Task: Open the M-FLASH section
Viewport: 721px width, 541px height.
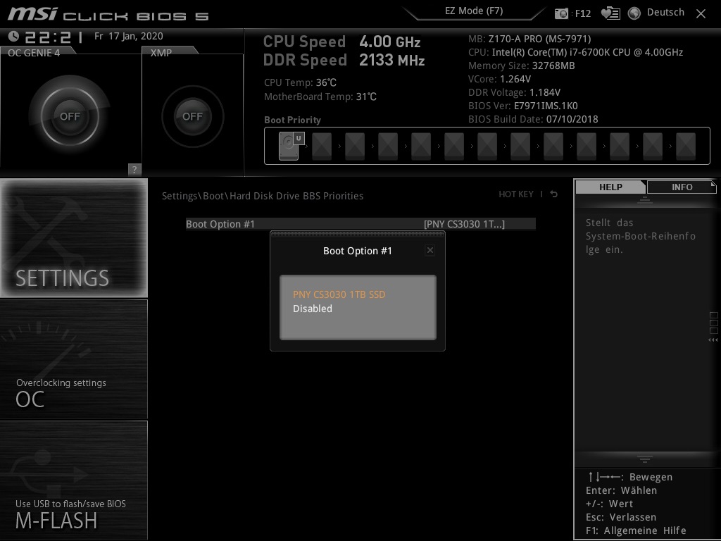Action: tap(73, 480)
